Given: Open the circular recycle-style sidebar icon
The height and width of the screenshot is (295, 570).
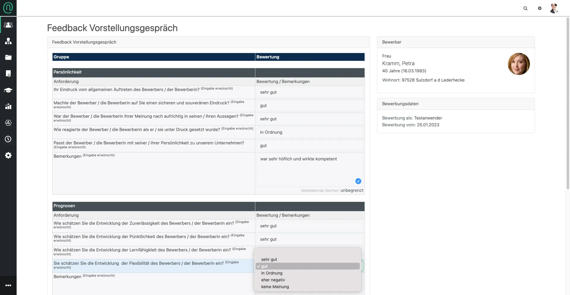Looking at the screenshot, I should pyautogui.click(x=8, y=123).
